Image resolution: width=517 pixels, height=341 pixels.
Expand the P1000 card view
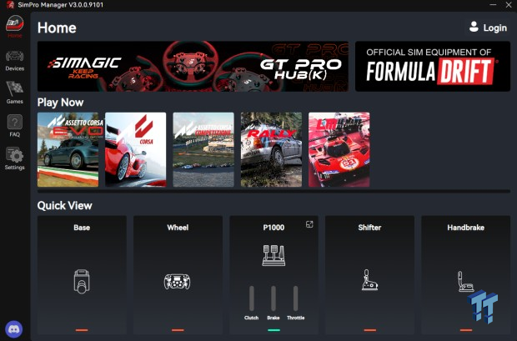click(x=309, y=224)
